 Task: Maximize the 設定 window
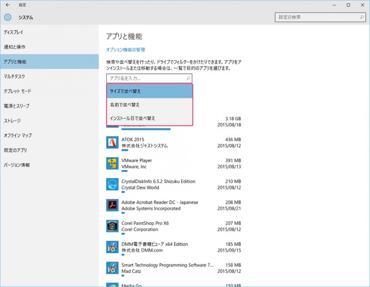coord(348,5)
